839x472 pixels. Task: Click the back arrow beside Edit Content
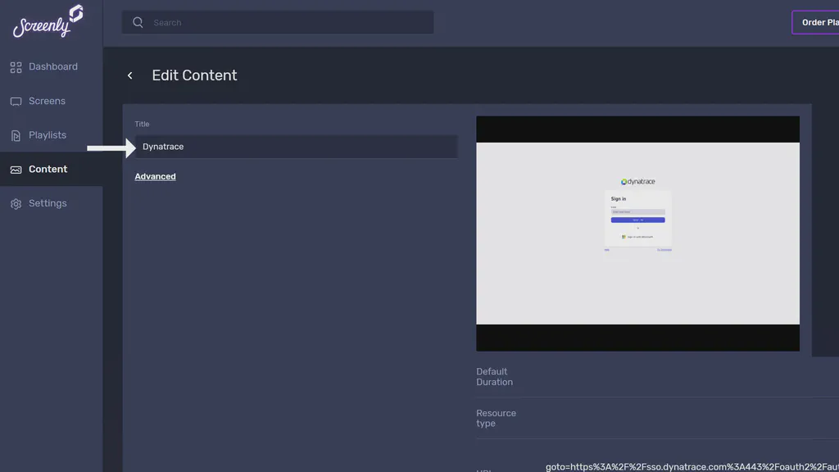point(129,75)
